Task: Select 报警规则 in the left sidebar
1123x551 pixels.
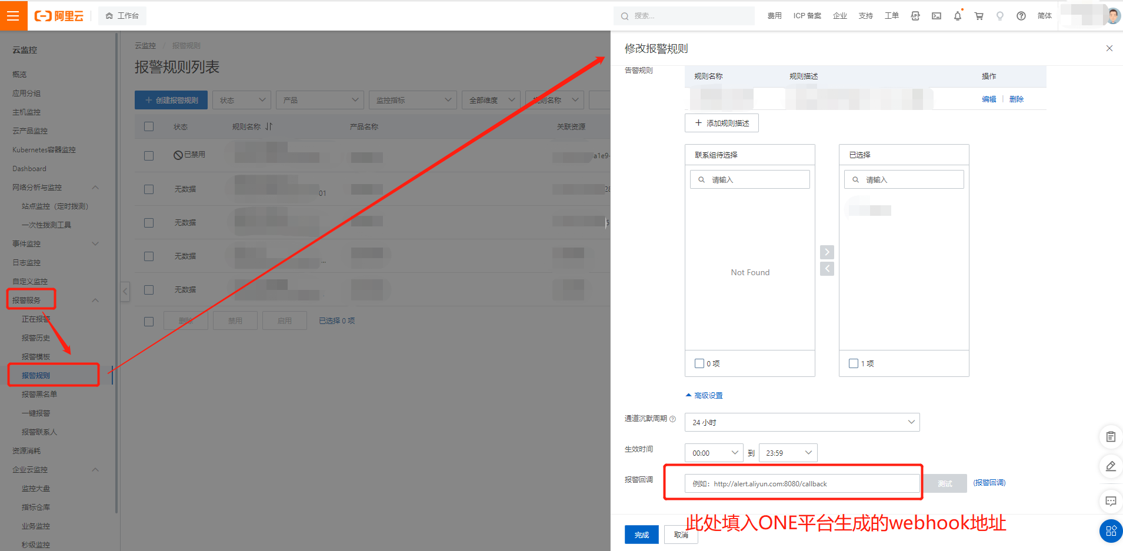Action: tap(36, 375)
